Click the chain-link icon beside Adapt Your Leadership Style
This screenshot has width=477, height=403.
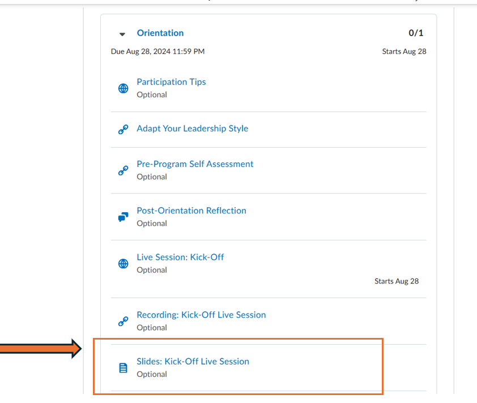[123, 130]
